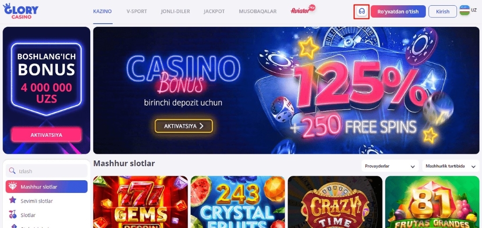Click the diamond icon beside Mashhur slotlar
The height and width of the screenshot is (228, 482).
pyautogui.click(x=13, y=186)
